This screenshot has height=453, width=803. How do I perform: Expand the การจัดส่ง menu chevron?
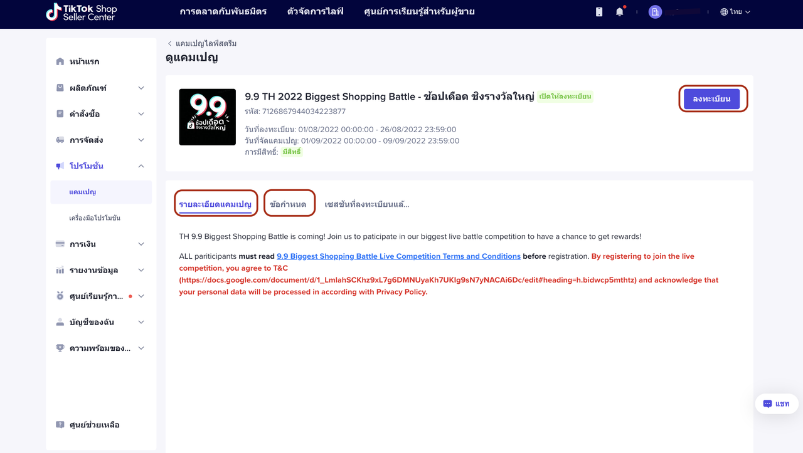[x=141, y=140]
